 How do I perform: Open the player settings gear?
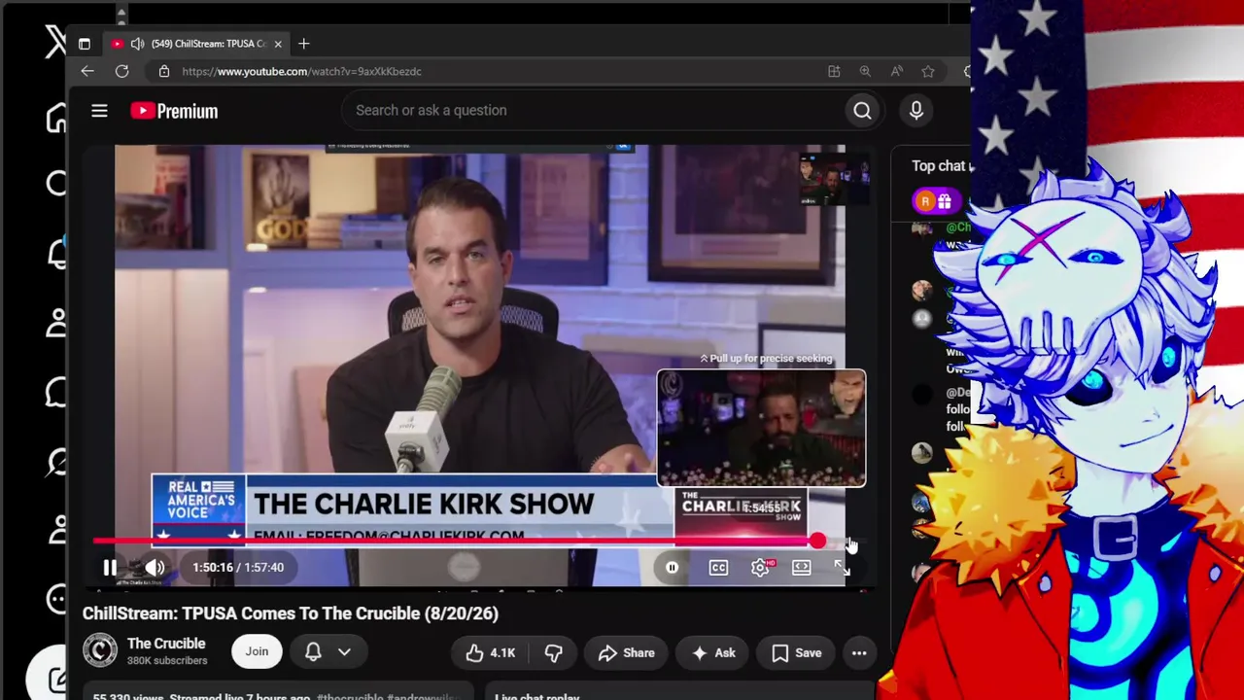click(x=760, y=568)
